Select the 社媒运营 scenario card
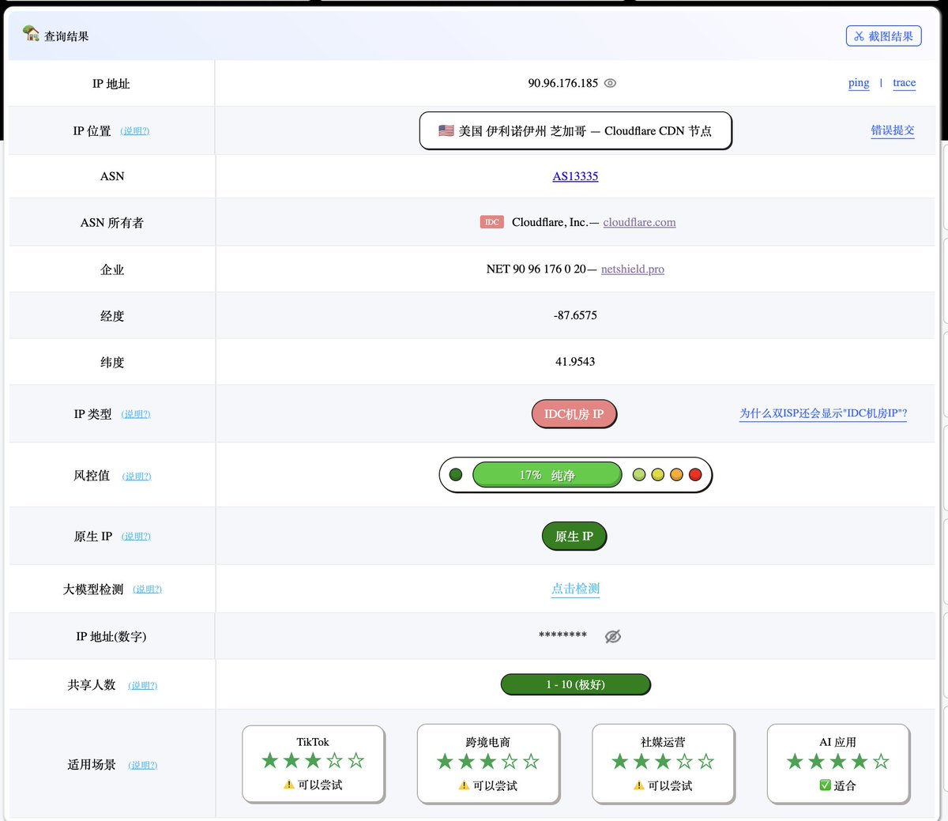The image size is (948, 821). pyautogui.click(x=663, y=763)
